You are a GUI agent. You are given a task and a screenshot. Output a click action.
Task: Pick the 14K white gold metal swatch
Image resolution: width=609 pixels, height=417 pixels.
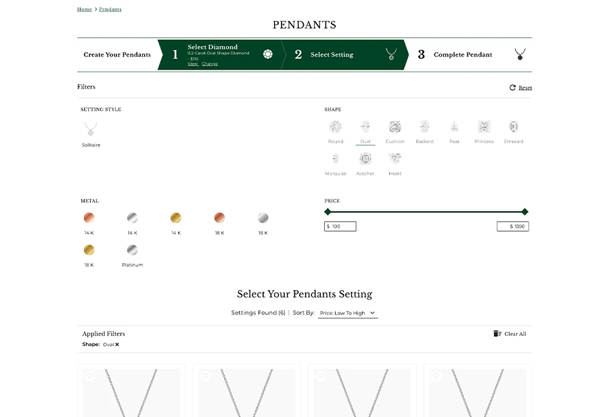pyautogui.click(x=133, y=218)
